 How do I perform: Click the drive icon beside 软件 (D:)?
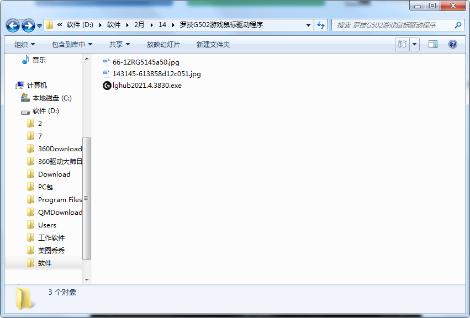pyautogui.click(x=25, y=112)
